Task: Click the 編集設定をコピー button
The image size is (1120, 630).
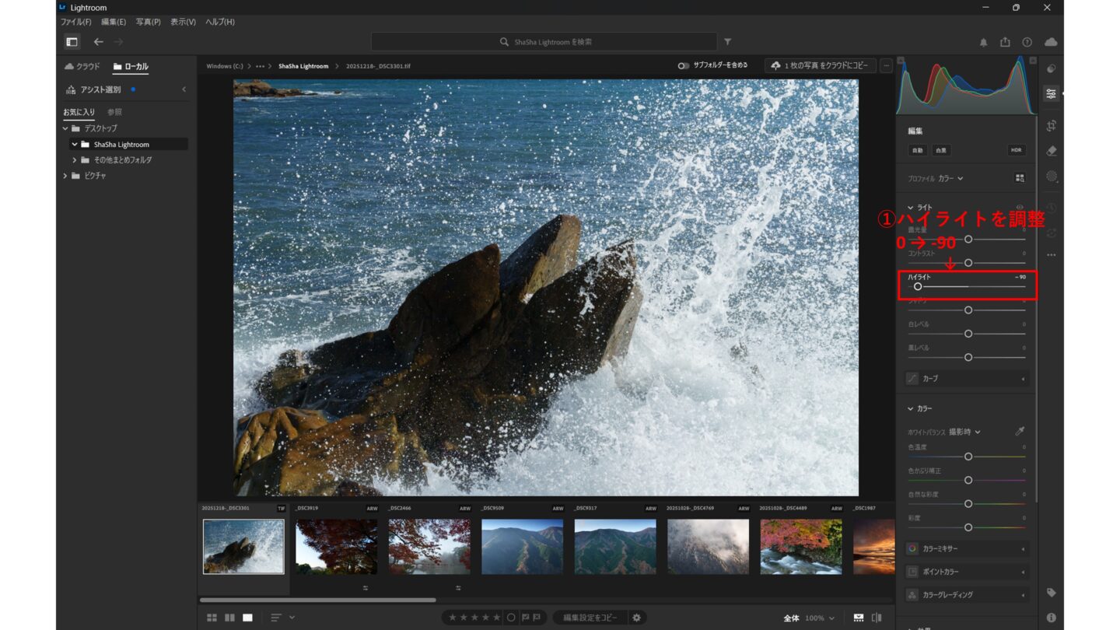Action: pos(590,618)
